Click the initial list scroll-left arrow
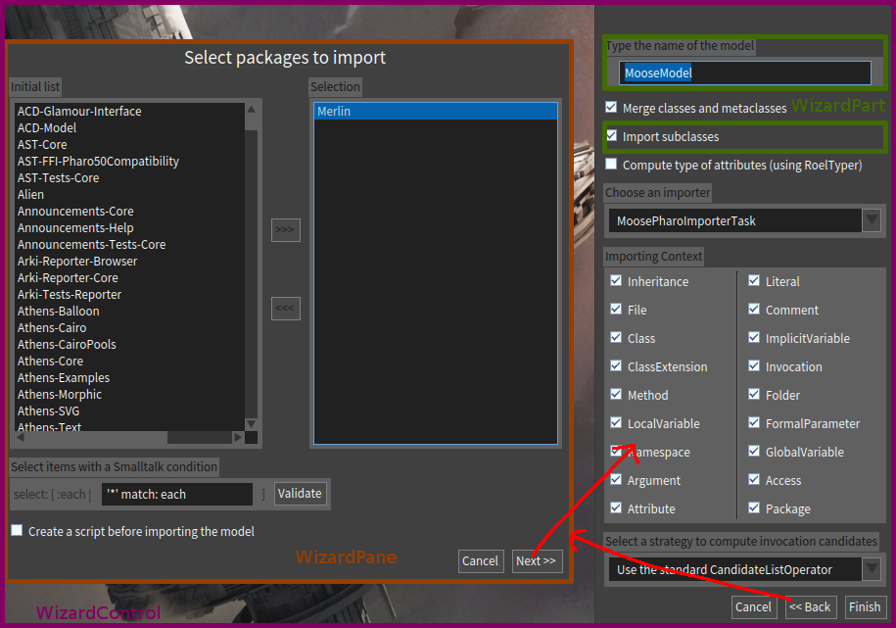Screen dimensions: 896x628 point(20,438)
